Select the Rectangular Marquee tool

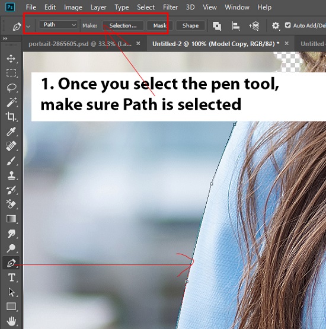[x=11, y=73]
